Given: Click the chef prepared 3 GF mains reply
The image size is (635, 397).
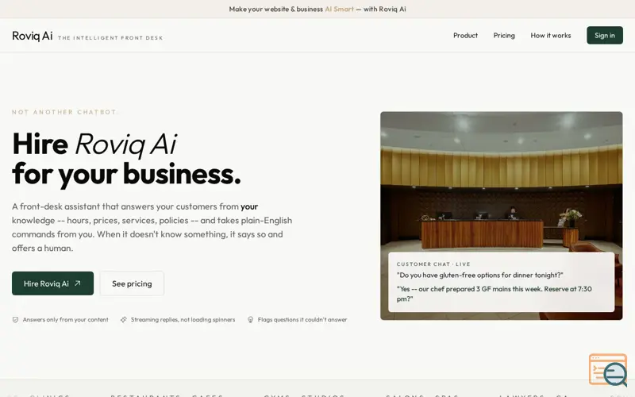Looking at the screenshot, I should pos(494,294).
